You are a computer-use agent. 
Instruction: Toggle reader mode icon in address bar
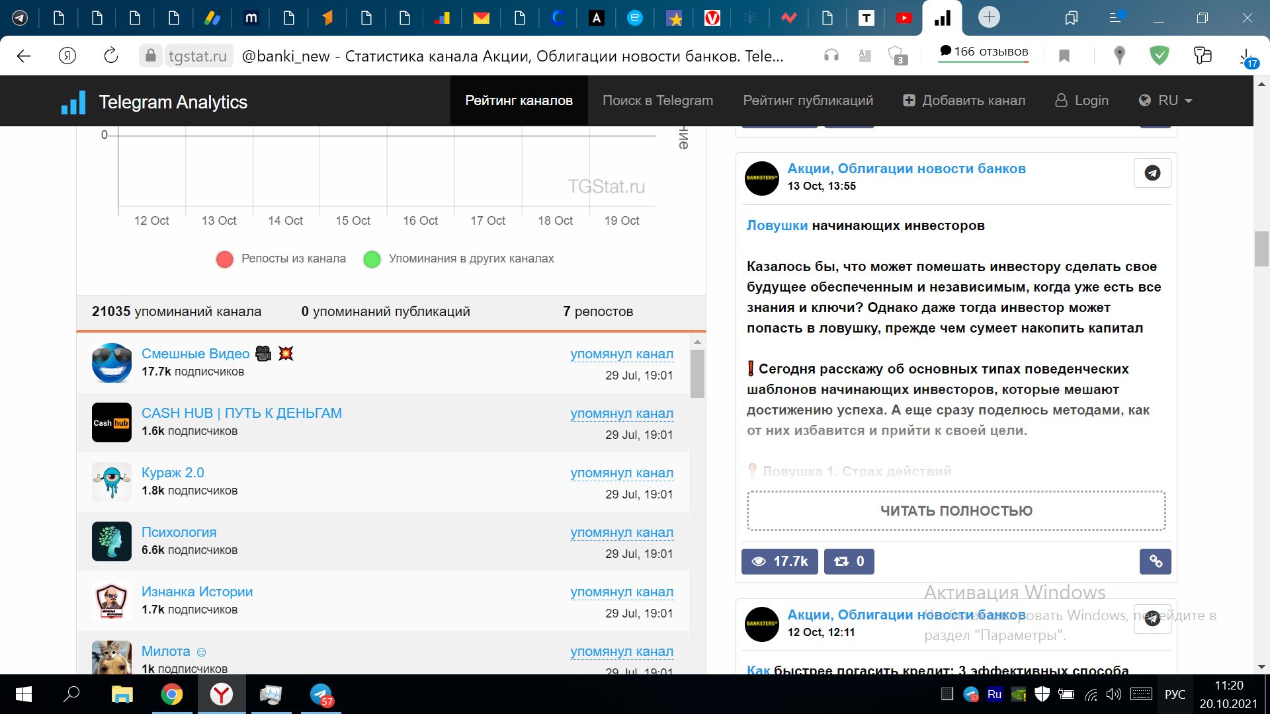click(x=865, y=56)
